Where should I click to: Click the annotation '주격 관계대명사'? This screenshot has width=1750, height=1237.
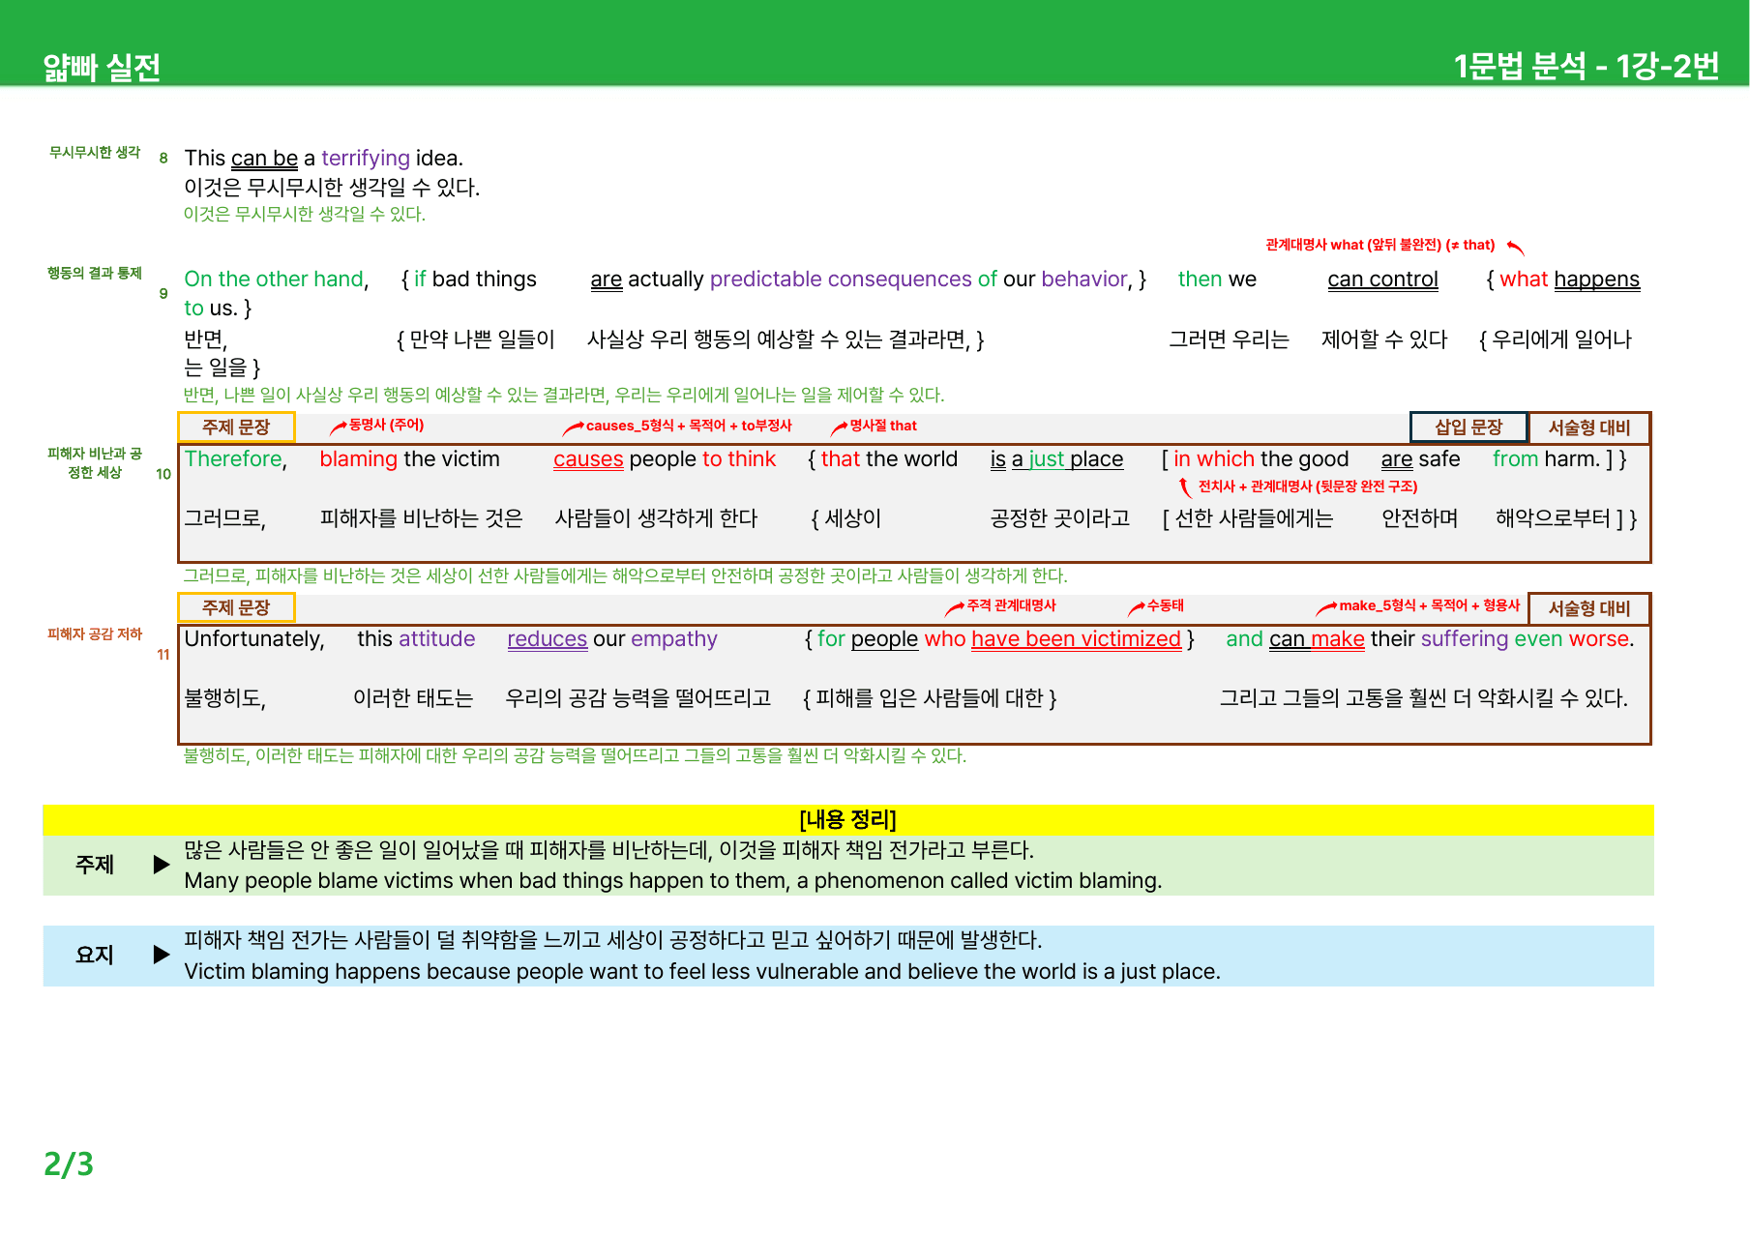click(x=1011, y=605)
